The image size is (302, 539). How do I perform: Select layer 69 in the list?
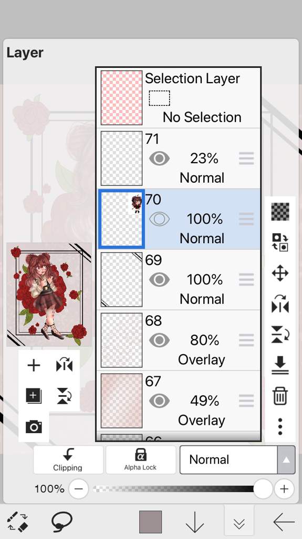click(179, 280)
